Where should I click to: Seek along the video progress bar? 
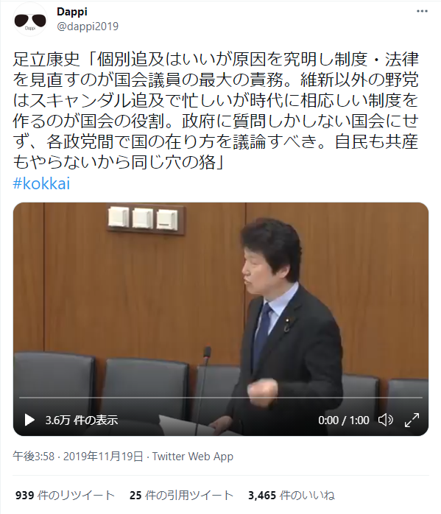[x=221, y=398]
